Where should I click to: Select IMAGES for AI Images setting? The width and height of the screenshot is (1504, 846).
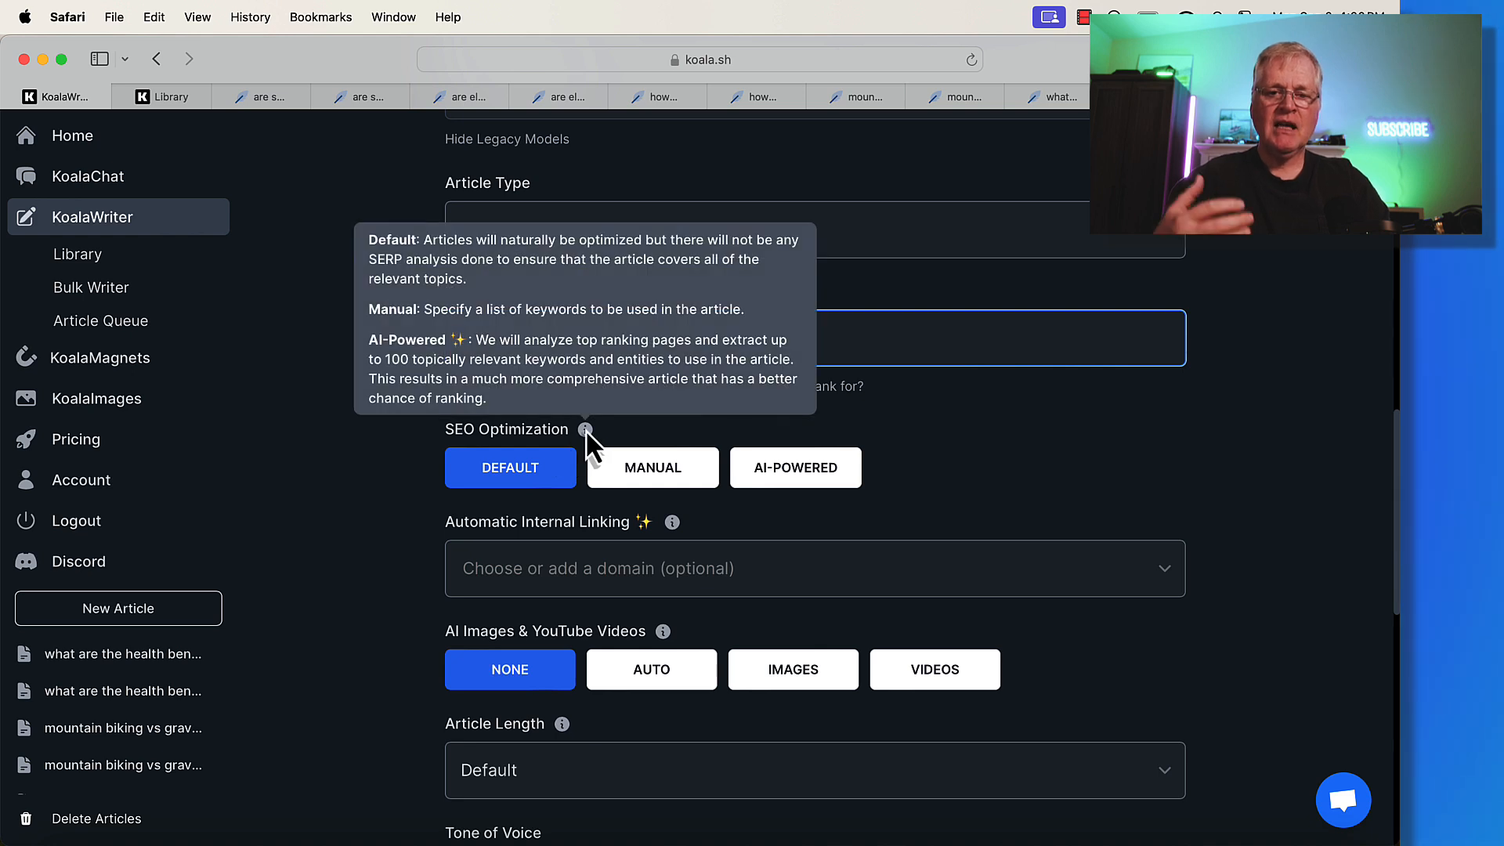(794, 670)
